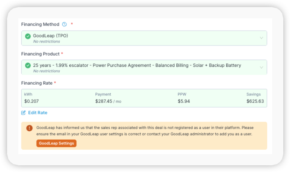Select the $287.45 / mo payment value
The image size is (290, 172).
(x=108, y=101)
